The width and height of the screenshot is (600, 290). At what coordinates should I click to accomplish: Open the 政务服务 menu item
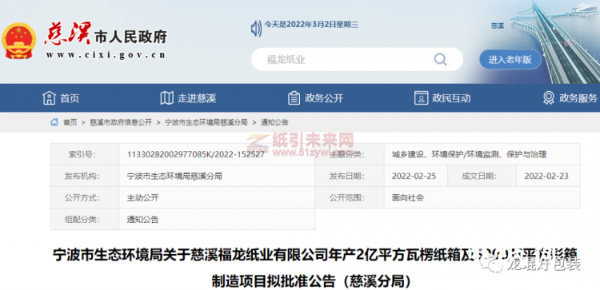pyautogui.click(x=578, y=98)
